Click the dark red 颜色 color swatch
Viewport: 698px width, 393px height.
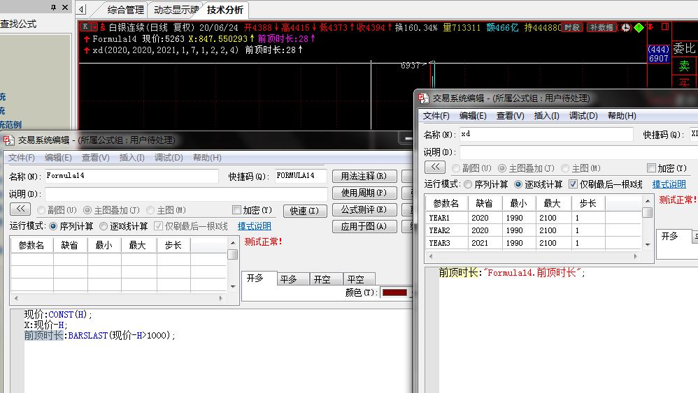pos(394,292)
